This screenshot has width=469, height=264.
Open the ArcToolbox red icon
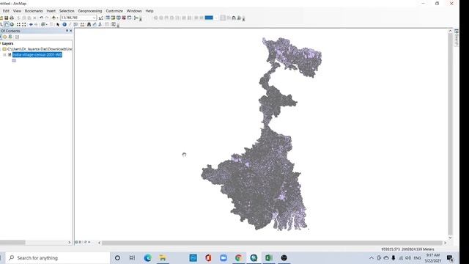point(124,18)
